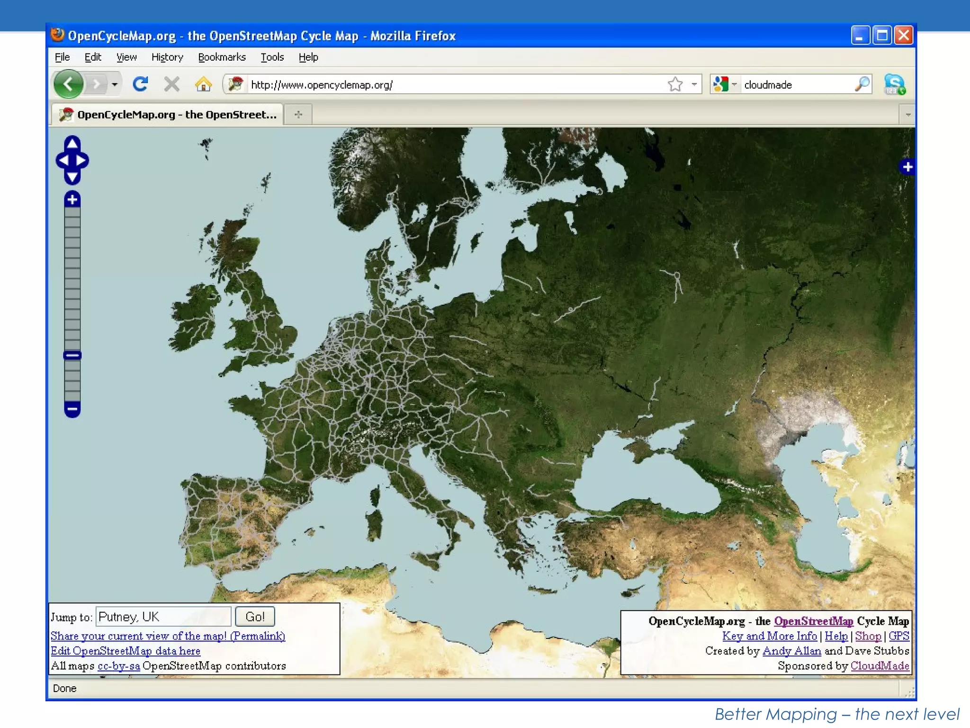Open the Shop link
Image resolution: width=970 pixels, height=728 pixels.
pos(868,636)
